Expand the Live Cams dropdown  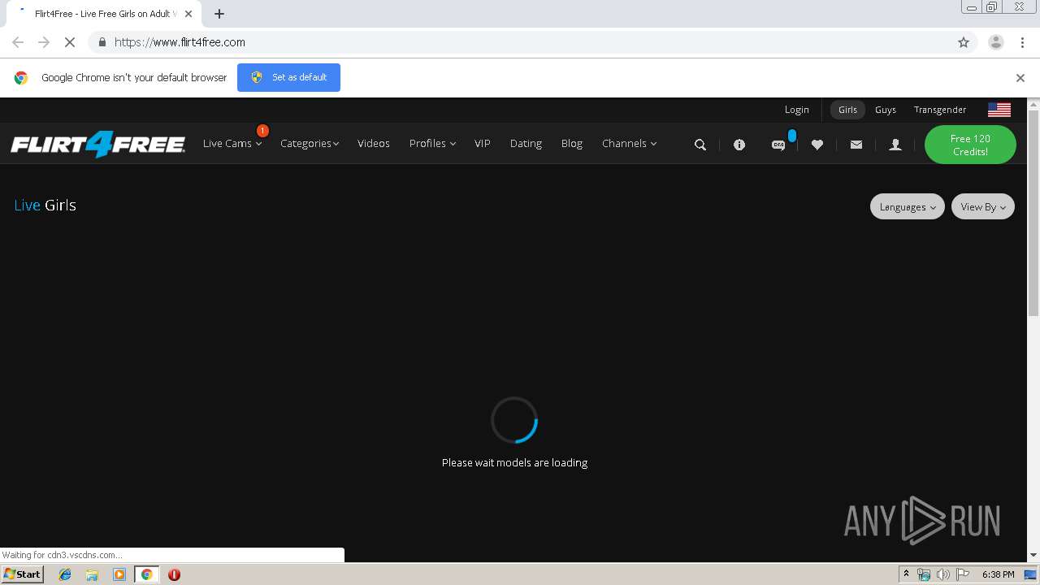[232, 144]
